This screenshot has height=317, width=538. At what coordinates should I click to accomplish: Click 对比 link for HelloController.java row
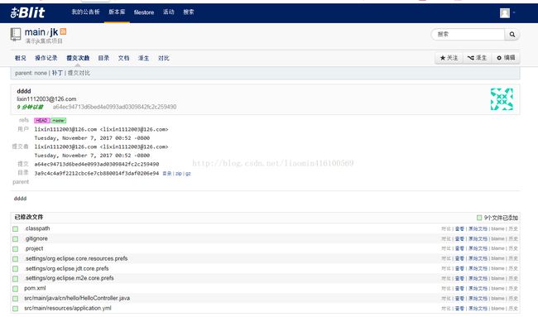(446, 299)
